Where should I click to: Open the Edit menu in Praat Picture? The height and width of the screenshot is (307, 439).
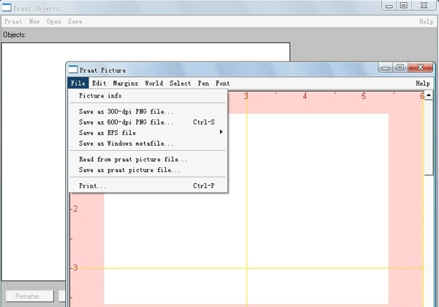pos(99,84)
